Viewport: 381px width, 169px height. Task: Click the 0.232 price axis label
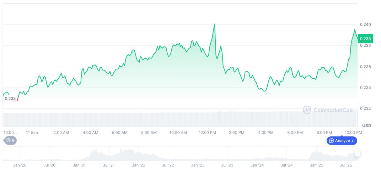[365, 108]
